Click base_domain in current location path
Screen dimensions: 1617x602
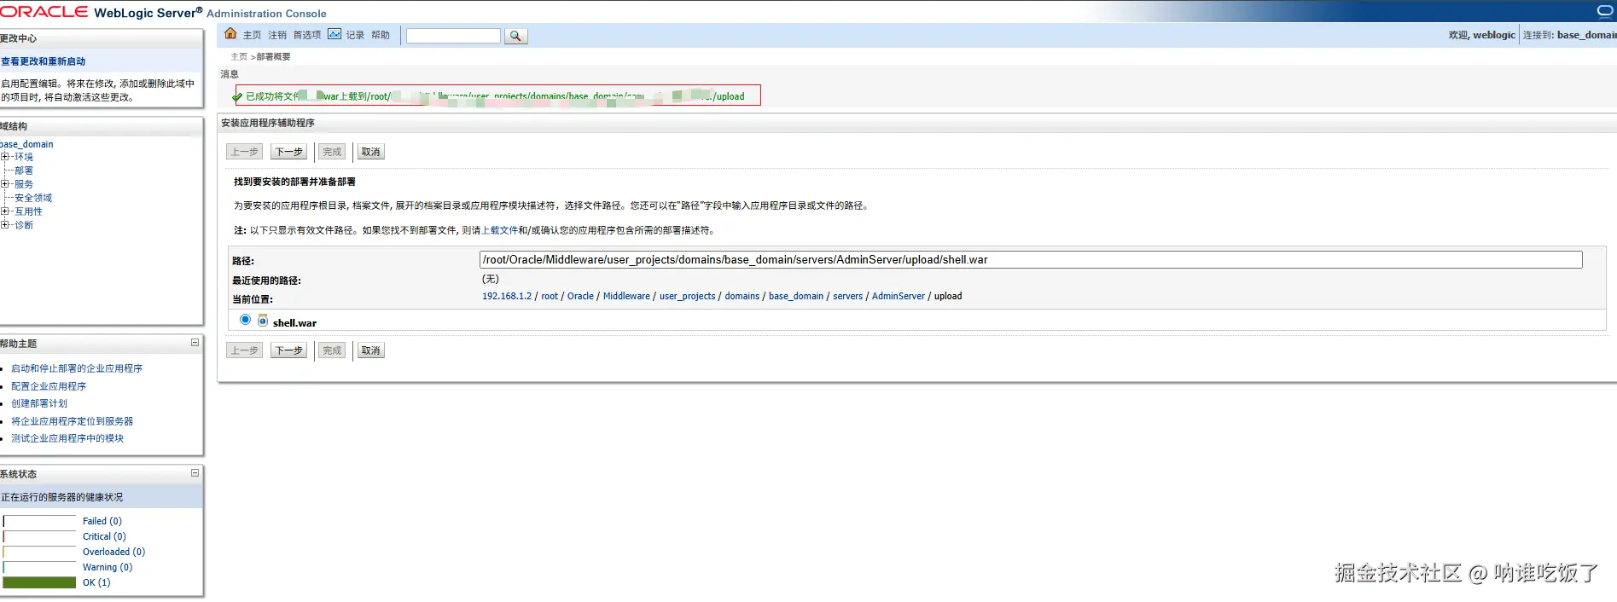tap(796, 296)
